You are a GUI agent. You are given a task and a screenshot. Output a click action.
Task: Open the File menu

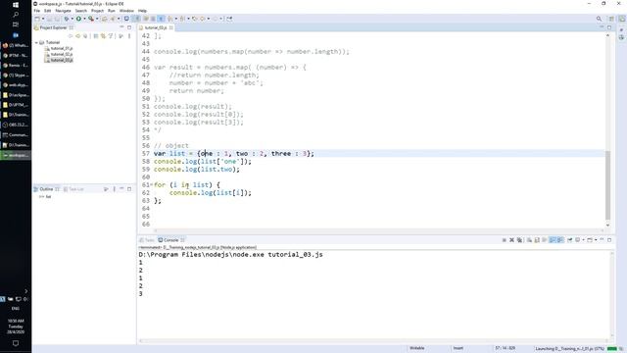tap(37, 11)
